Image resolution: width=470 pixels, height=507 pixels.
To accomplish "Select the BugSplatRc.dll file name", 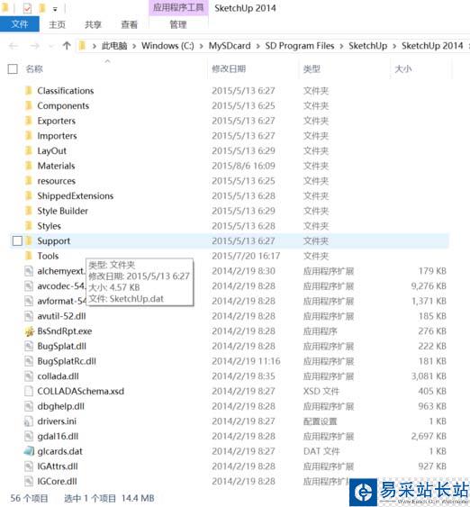I will point(67,361).
